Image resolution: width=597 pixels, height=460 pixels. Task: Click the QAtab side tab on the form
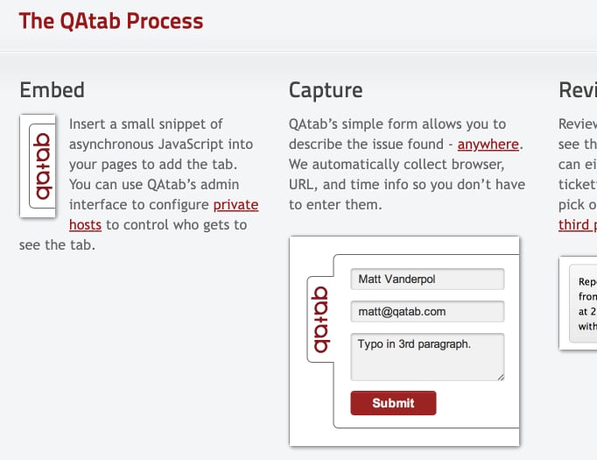[320, 319]
